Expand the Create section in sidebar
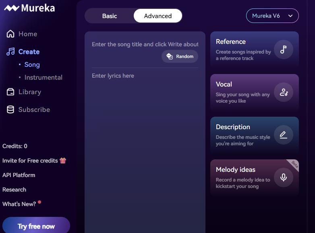Viewport: 315px width, 233px height. [x=29, y=52]
